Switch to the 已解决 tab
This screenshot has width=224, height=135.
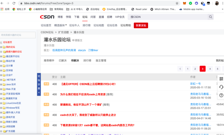click(x=63, y=61)
